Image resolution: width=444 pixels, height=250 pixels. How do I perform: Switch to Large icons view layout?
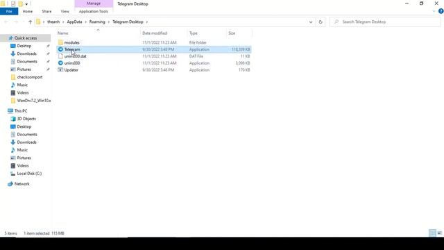[x=439, y=233]
